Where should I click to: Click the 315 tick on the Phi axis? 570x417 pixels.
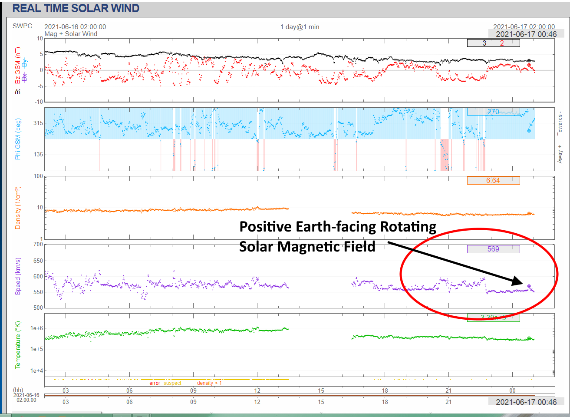click(38, 123)
